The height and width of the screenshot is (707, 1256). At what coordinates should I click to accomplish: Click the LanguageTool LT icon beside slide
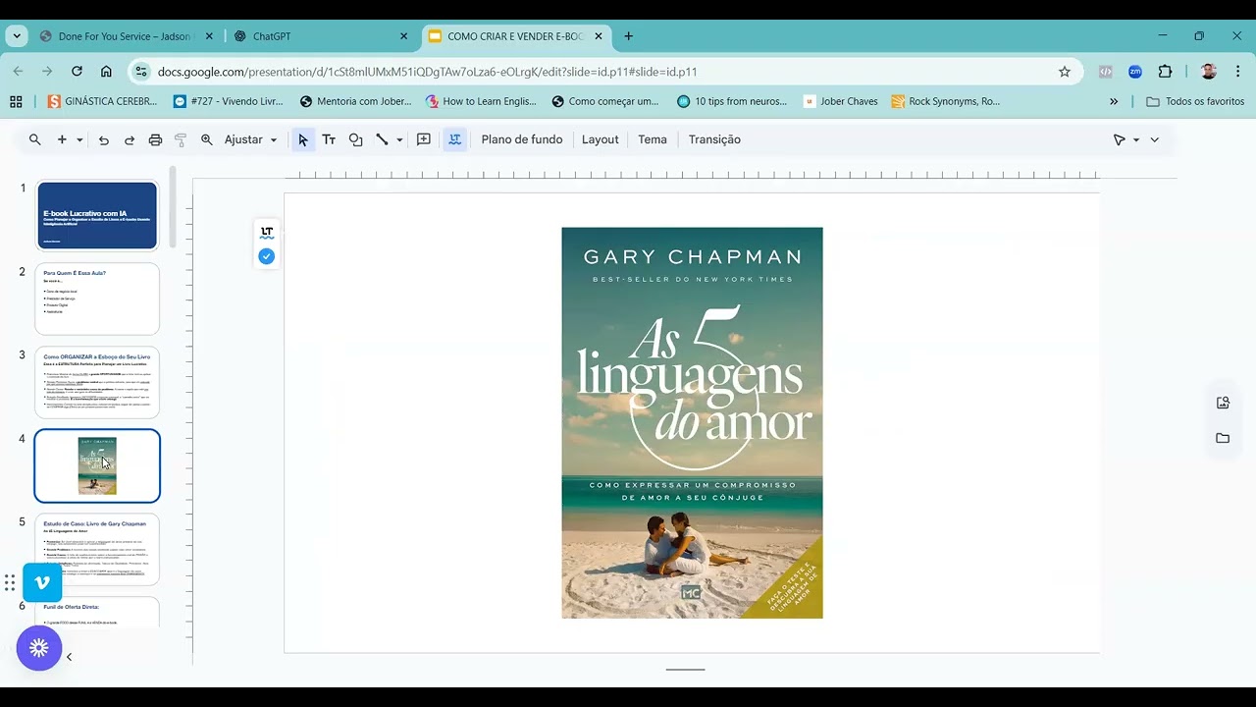click(x=267, y=233)
